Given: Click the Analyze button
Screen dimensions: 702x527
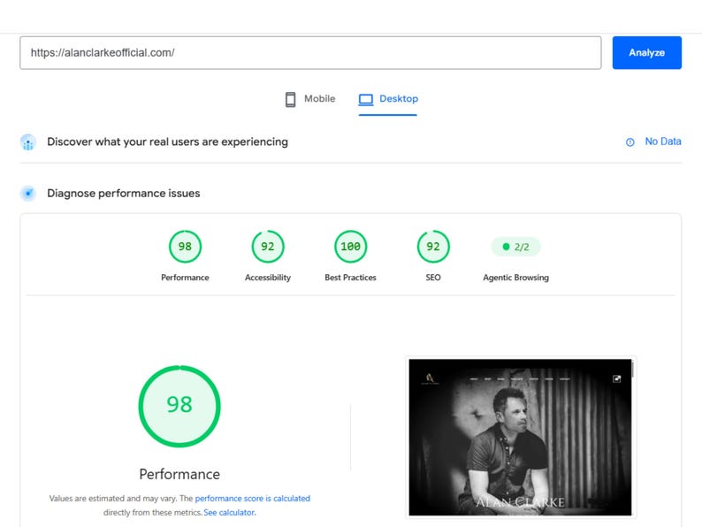Looking at the screenshot, I should pyautogui.click(x=646, y=53).
